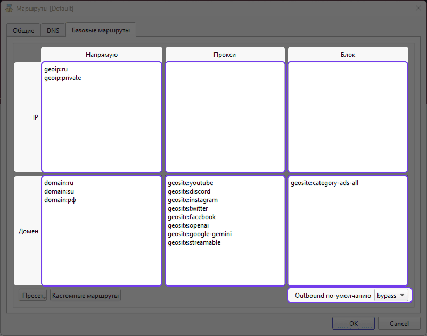Image resolution: width=427 pixels, height=336 pixels.
Task: Expand the Outbound по-умолчанию bypass dropdown
Action: pos(391,295)
